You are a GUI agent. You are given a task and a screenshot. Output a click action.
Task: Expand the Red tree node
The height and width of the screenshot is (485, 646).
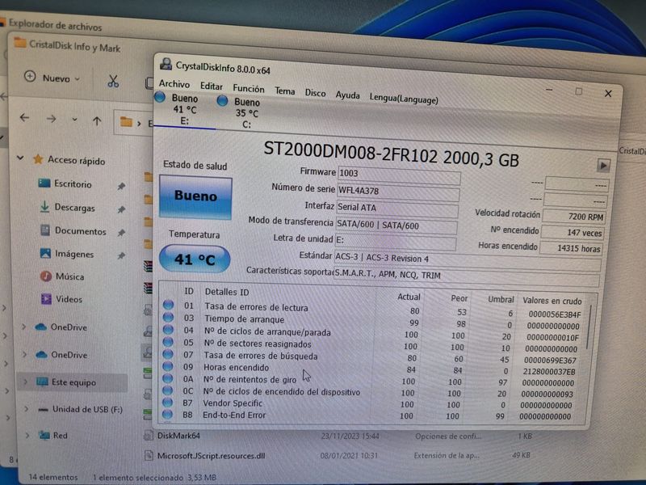coord(27,435)
